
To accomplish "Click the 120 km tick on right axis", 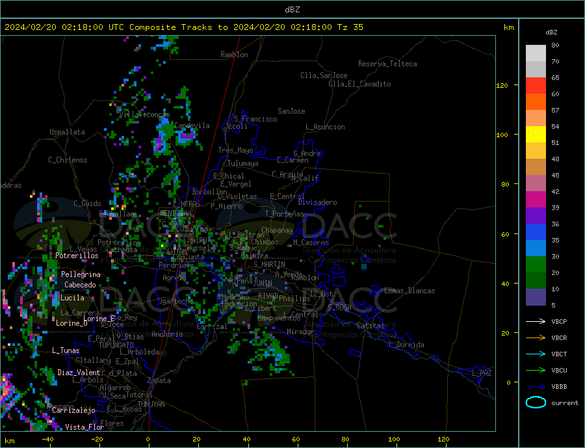I will (502, 85).
